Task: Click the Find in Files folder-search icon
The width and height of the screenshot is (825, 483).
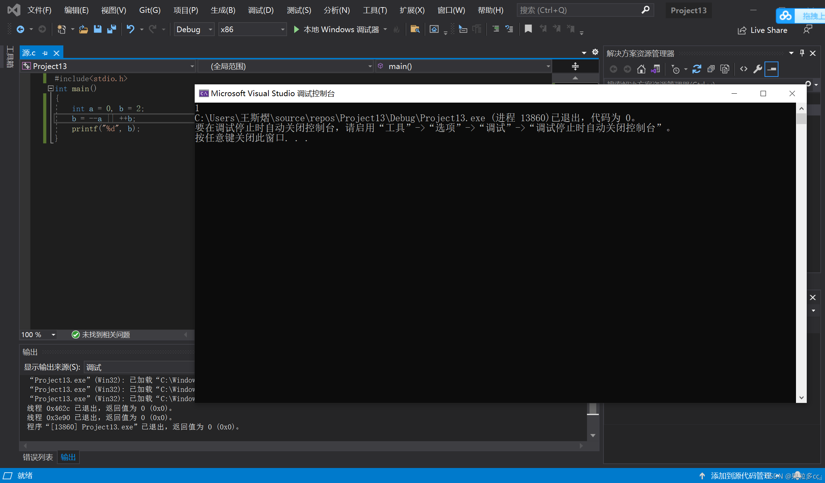Action: click(x=415, y=29)
